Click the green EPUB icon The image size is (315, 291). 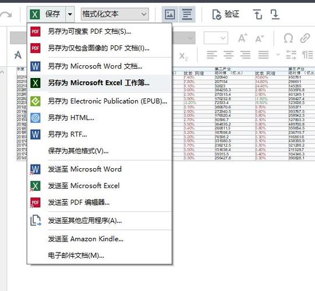pos(36,101)
